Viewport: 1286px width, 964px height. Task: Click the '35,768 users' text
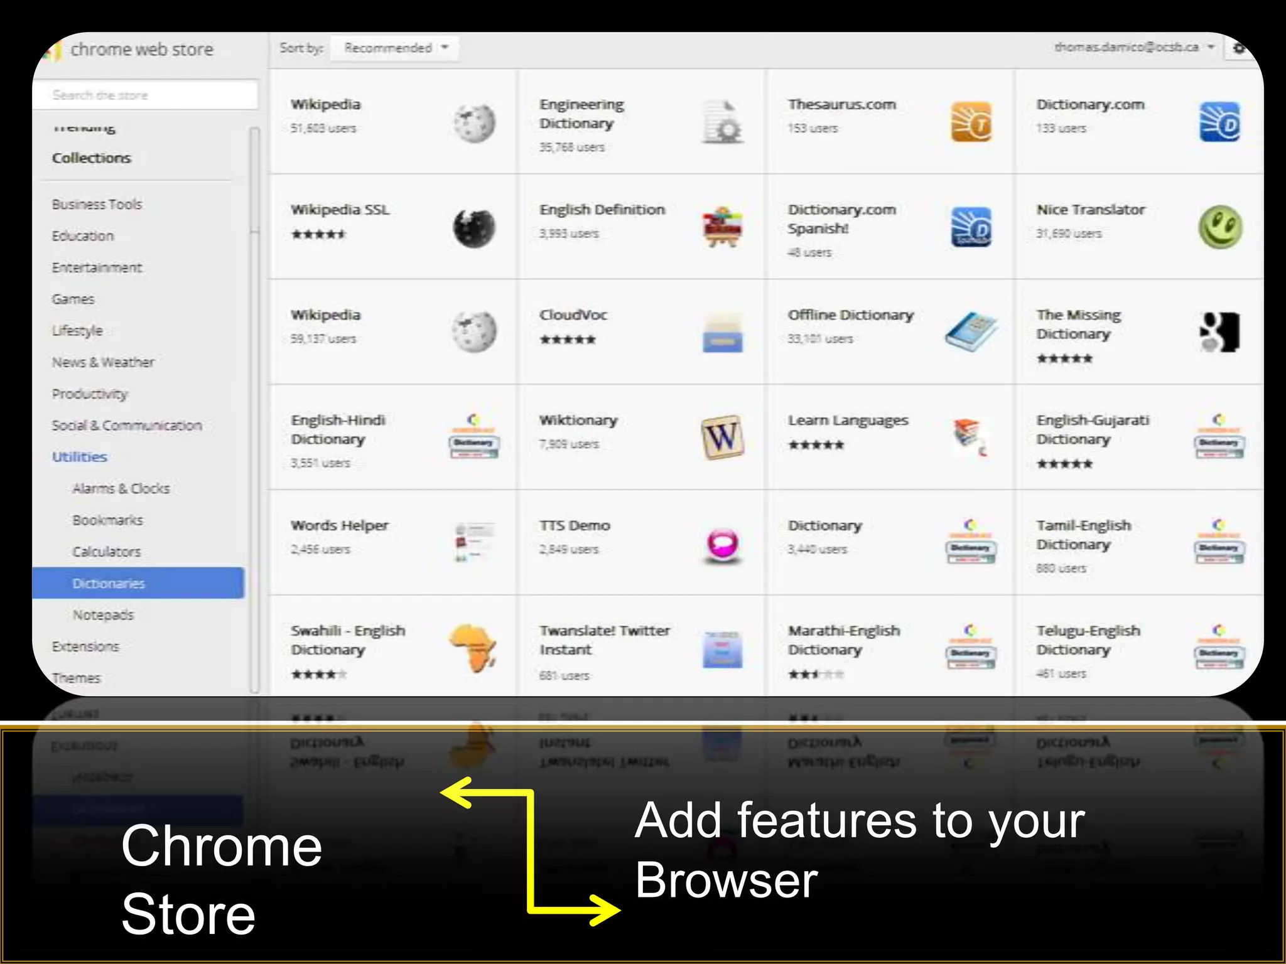coord(572,147)
